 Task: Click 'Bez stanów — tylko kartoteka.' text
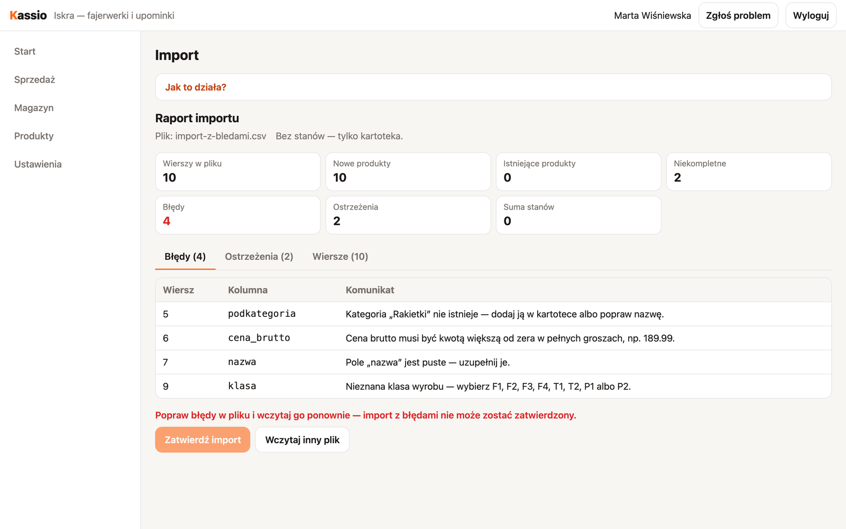339,136
